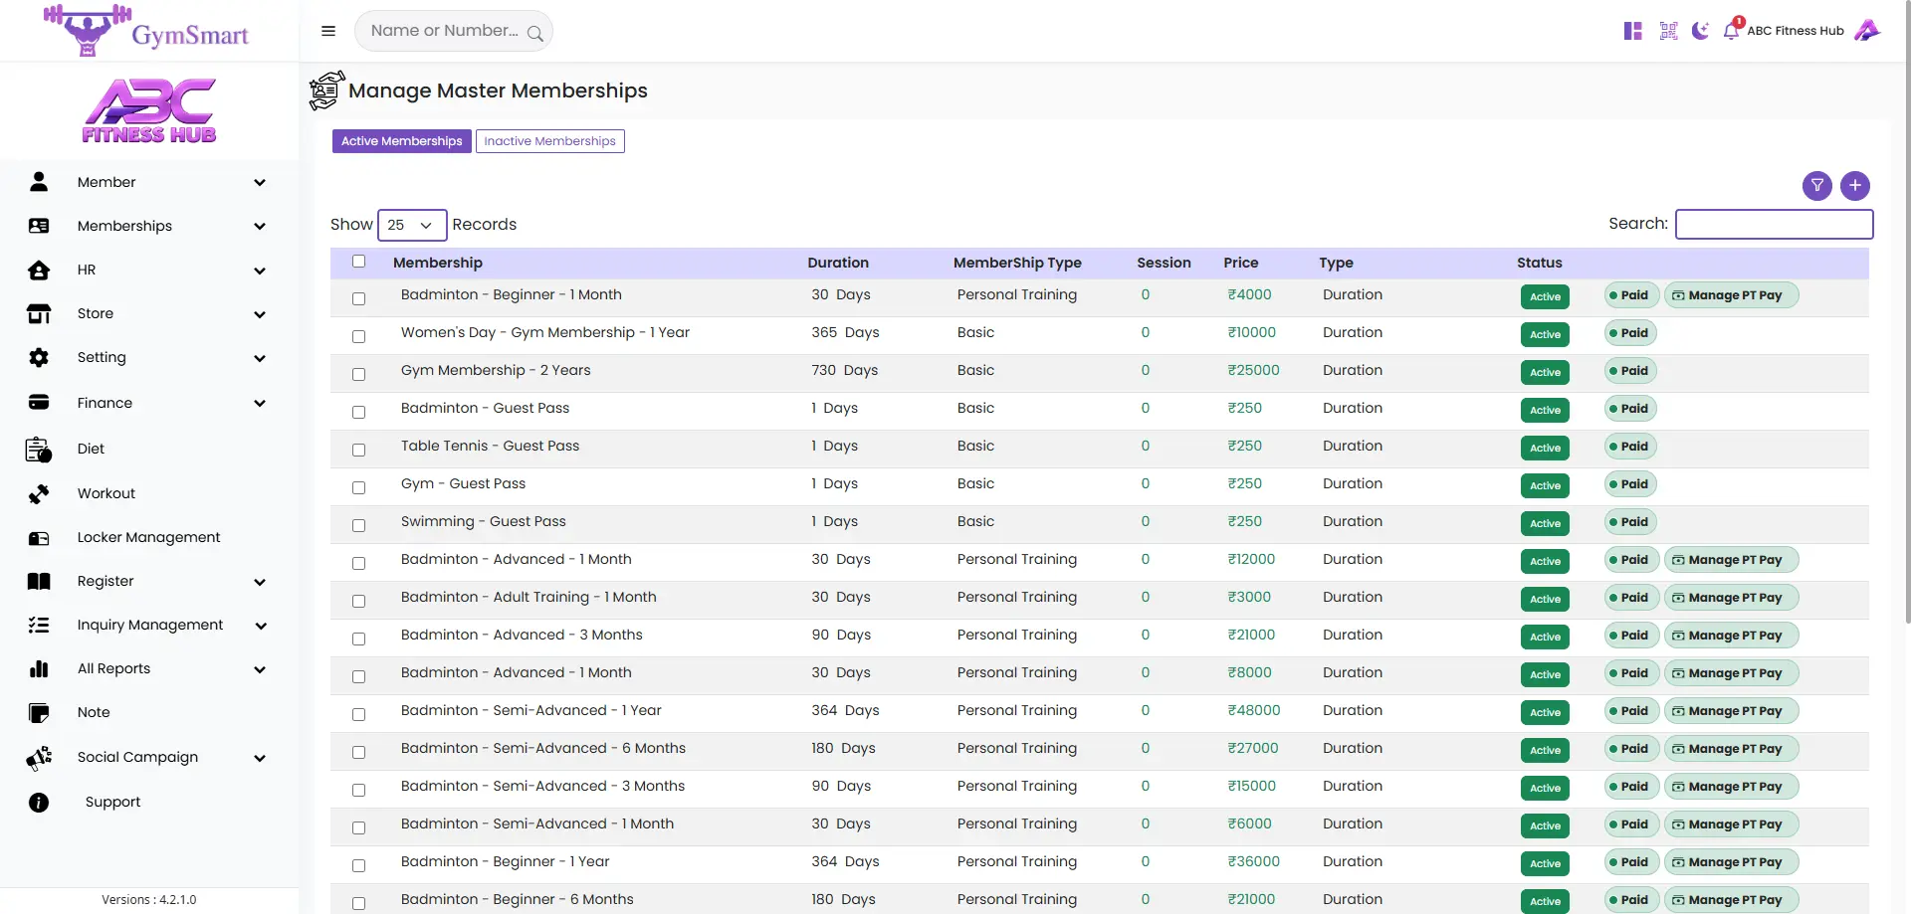Click Manage PT Pay for Badminton Beginner 1 Month

(1731, 295)
